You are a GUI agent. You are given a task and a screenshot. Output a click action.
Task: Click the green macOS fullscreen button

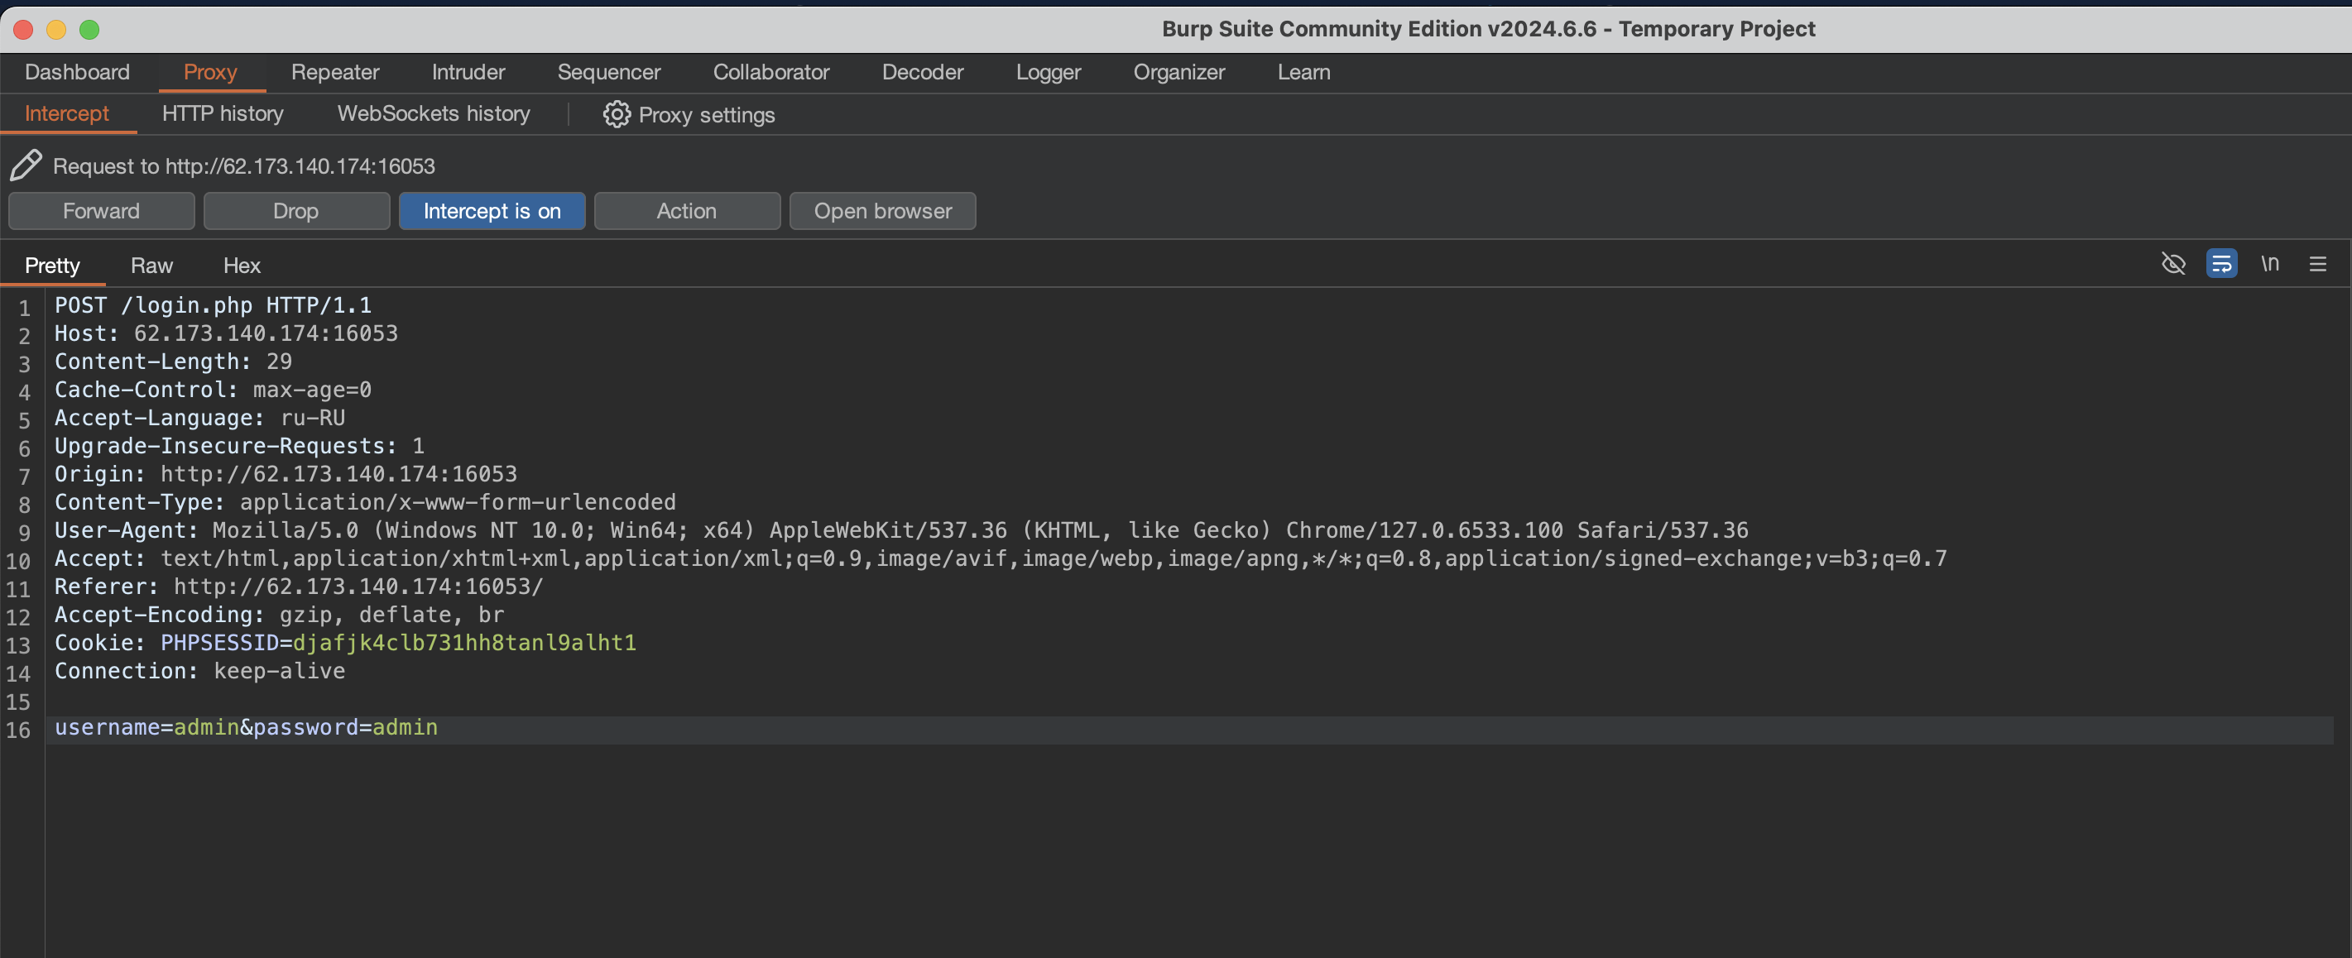pos(89,29)
